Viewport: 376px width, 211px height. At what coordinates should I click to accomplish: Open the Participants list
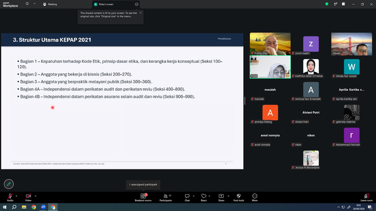pos(166,198)
